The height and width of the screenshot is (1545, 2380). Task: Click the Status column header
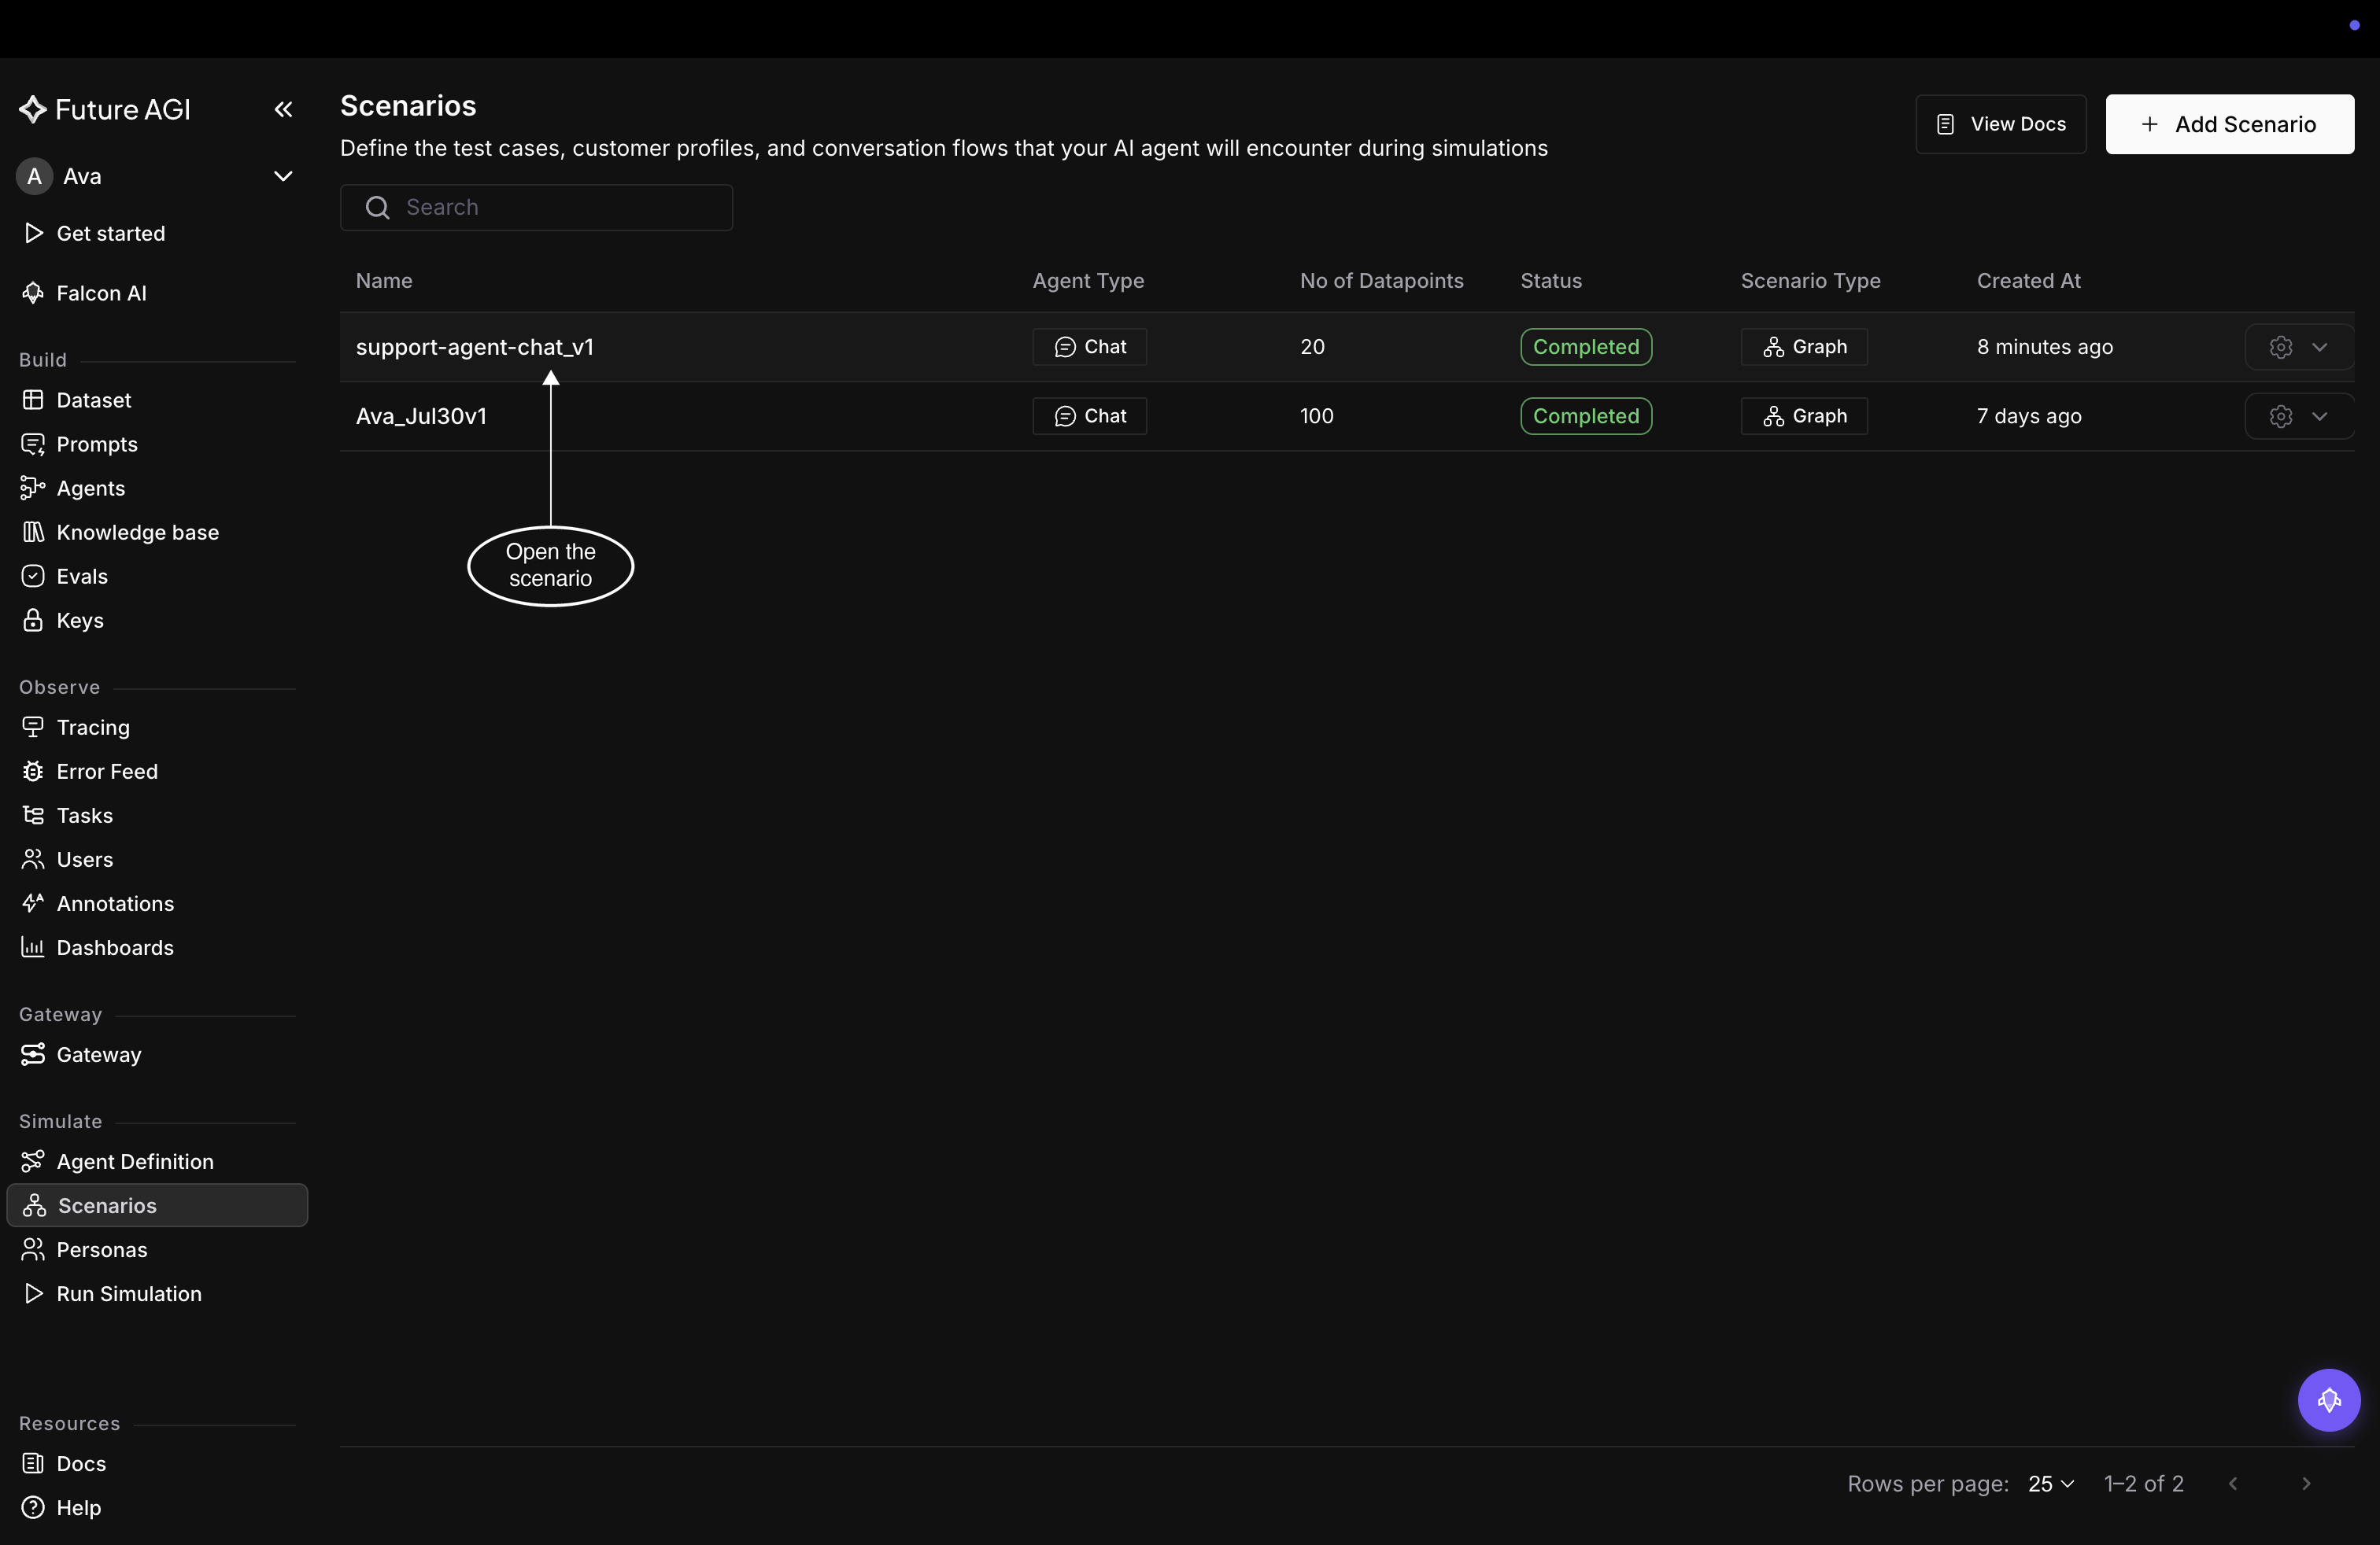click(1551, 281)
